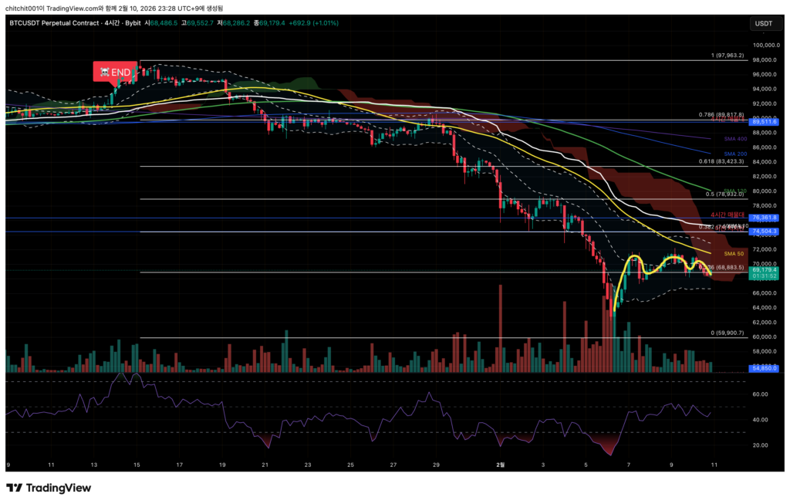
Task: Open the USDT currency selector
Action: pyautogui.click(x=762, y=23)
